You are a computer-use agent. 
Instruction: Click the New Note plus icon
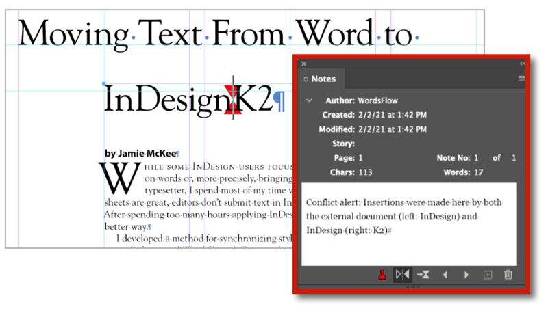tap(488, 275)
